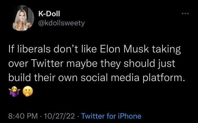Click the Twitter for iPhone source link
198x123 pixels.
111,116
